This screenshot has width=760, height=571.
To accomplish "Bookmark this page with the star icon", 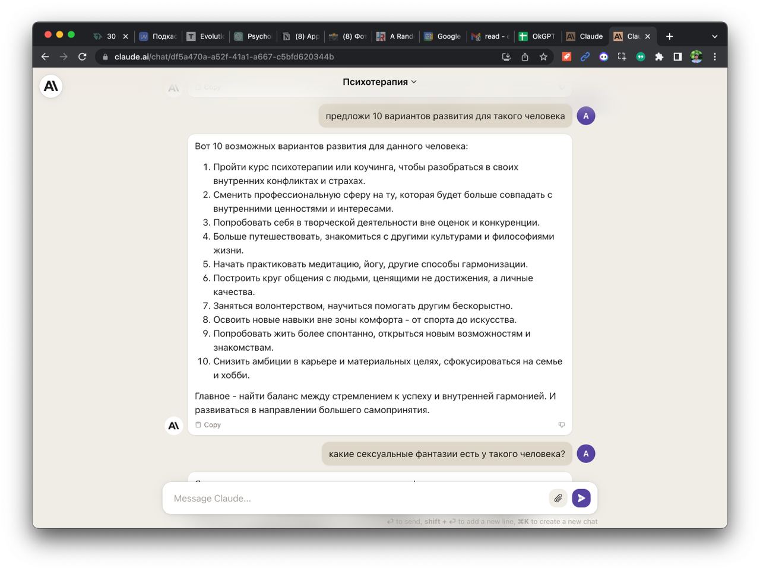I will [x=543, y=57].
